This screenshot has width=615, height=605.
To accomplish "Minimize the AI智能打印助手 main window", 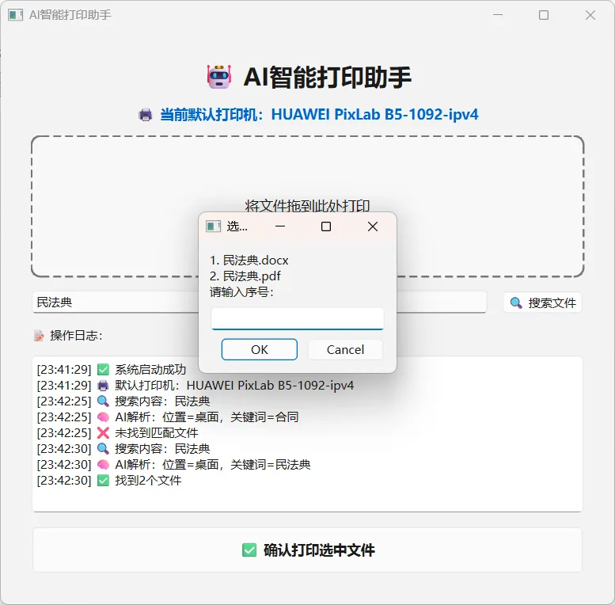I will click(498, 15).
